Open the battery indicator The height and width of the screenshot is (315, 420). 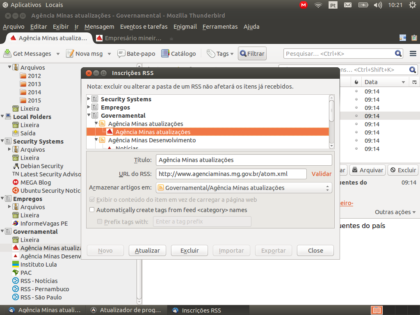tap(363, 5)
